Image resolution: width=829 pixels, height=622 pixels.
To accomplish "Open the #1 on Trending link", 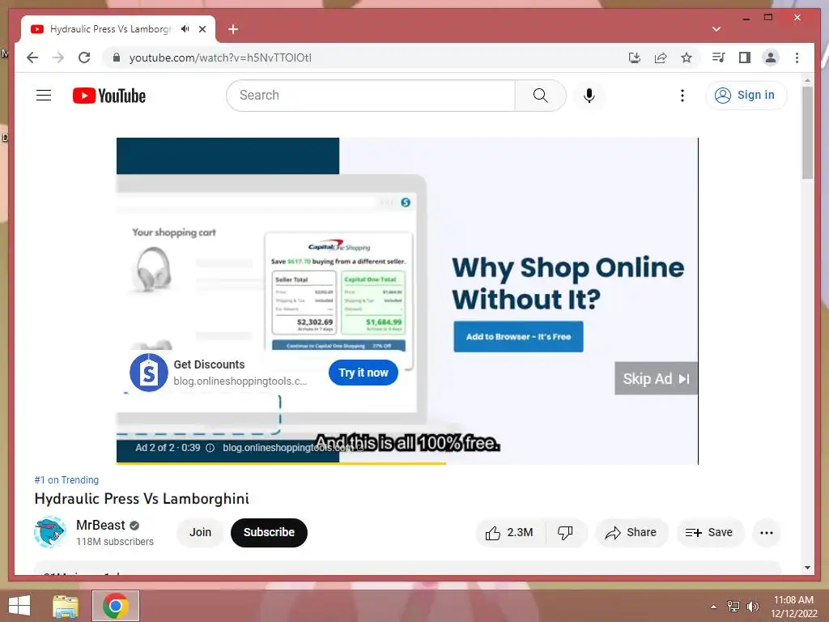I will coord(66,479).
